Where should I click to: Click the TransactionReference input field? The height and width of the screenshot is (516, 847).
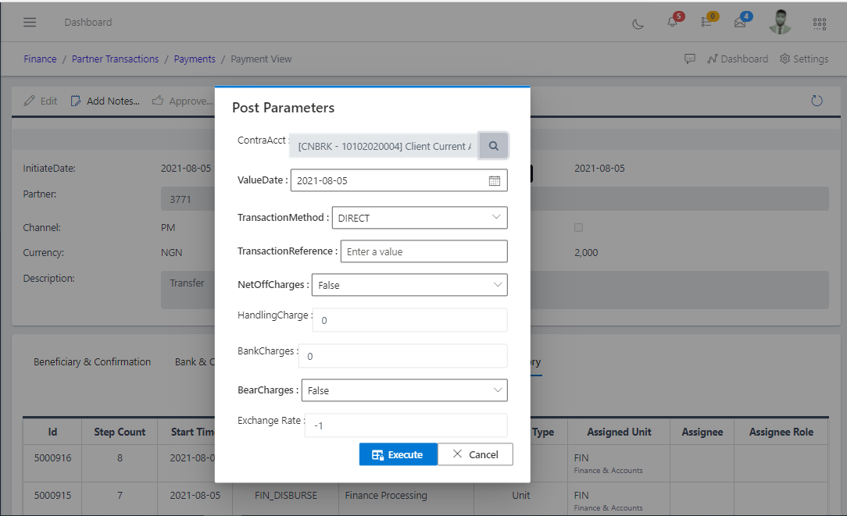(423, 251)
